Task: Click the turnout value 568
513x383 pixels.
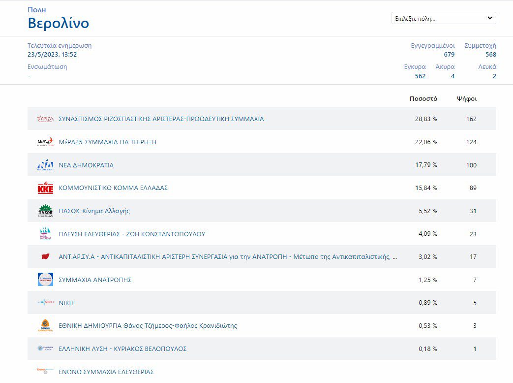Action: click(491, 55)
